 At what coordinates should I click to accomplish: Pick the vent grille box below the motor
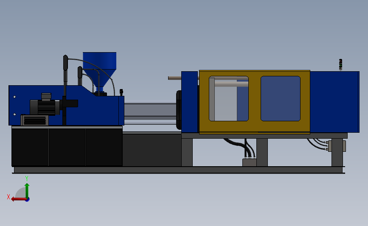[35, 120]
